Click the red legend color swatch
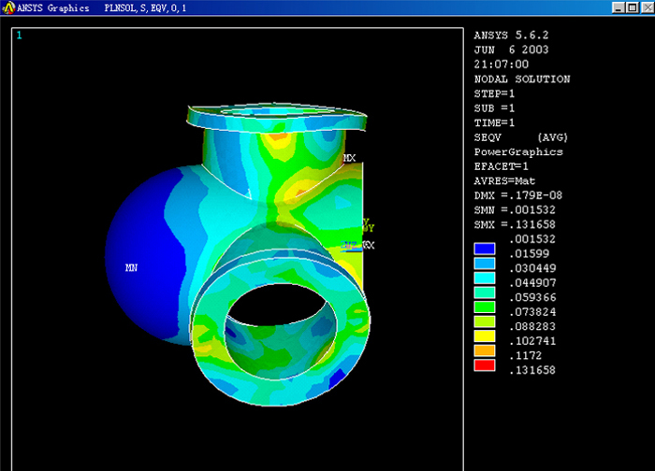Screen dimensions: 655x471 click(485, 365)
